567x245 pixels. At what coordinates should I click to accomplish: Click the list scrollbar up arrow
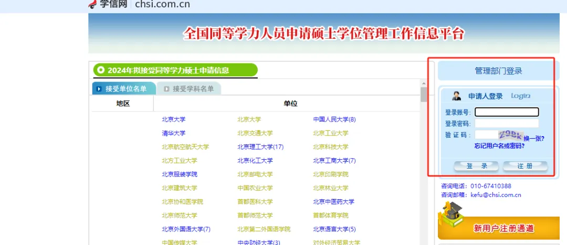[424, 84]
